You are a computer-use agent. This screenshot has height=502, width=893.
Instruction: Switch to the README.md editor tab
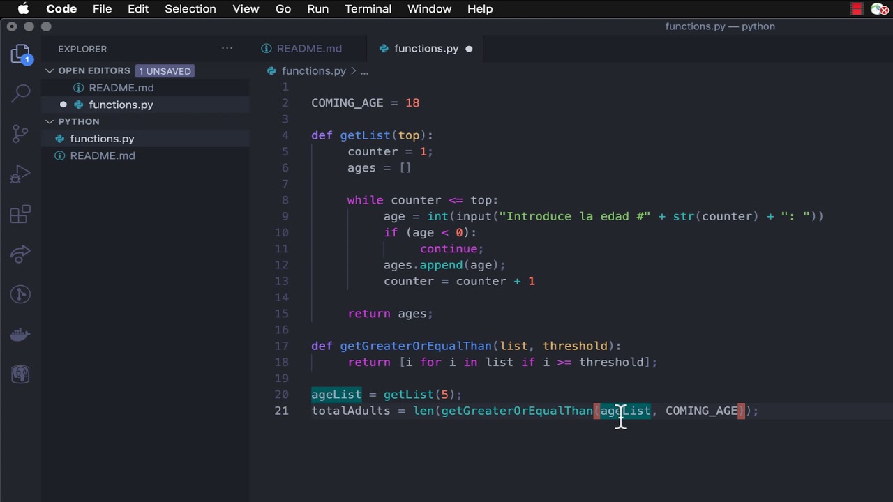coord(309,48)
